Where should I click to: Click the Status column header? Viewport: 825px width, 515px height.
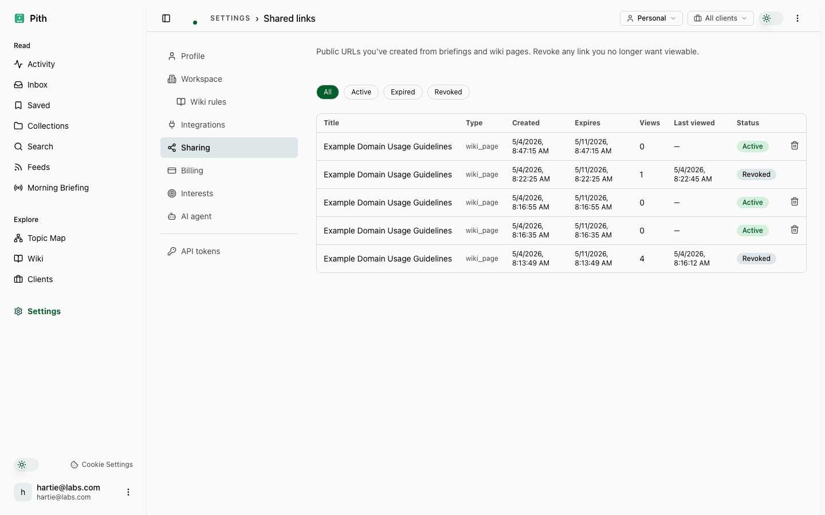pyautogui.click(x=748, y=123)
